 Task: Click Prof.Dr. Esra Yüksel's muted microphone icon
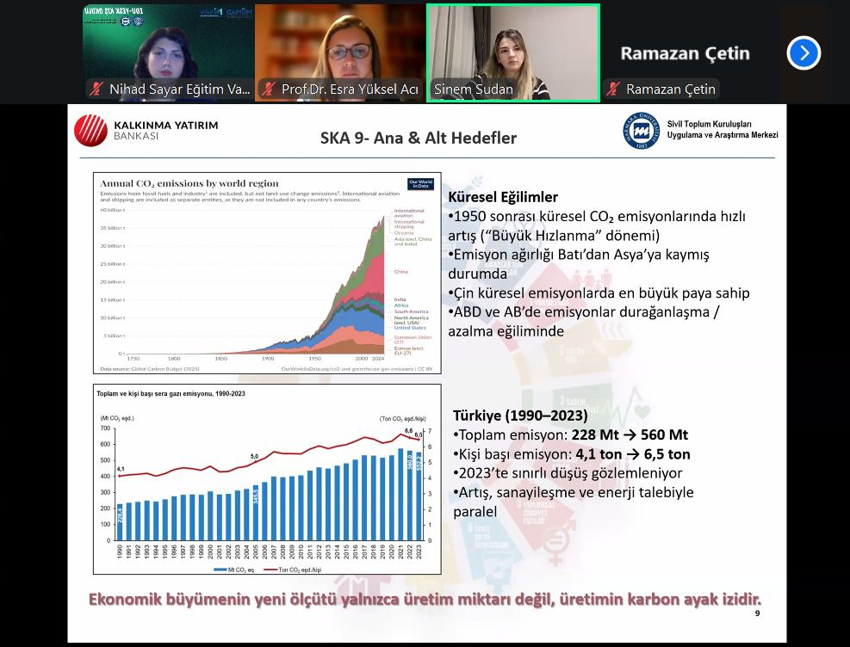270,89
